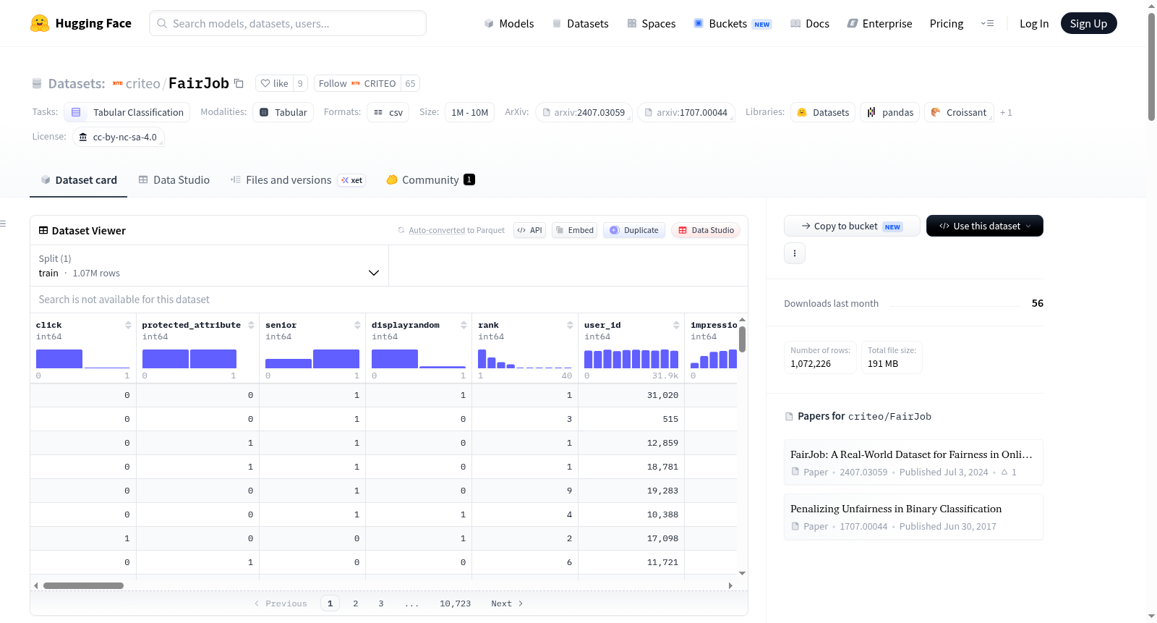Copy the dataset name FairJob
Viewport: 1157px width, 623px height.
coord(239,83)
